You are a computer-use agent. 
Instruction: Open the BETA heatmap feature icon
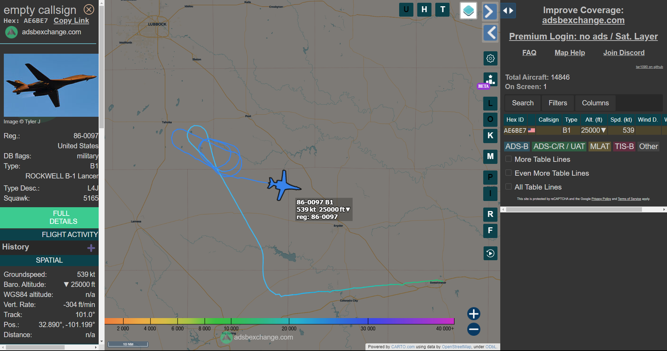[x=490, y=80]
